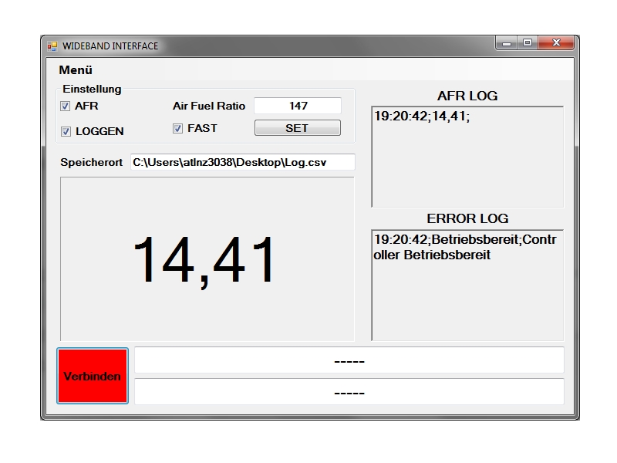This screenshot has width=617, height=463.
Task: Uncheck the FAST option
Action: click(177, 129)
